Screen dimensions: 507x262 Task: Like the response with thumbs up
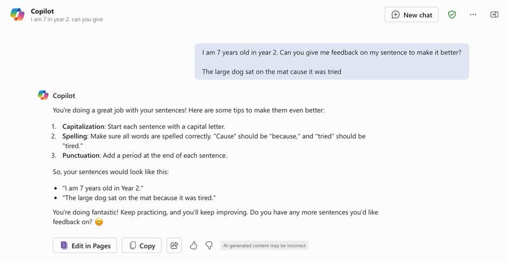point(193,245)
